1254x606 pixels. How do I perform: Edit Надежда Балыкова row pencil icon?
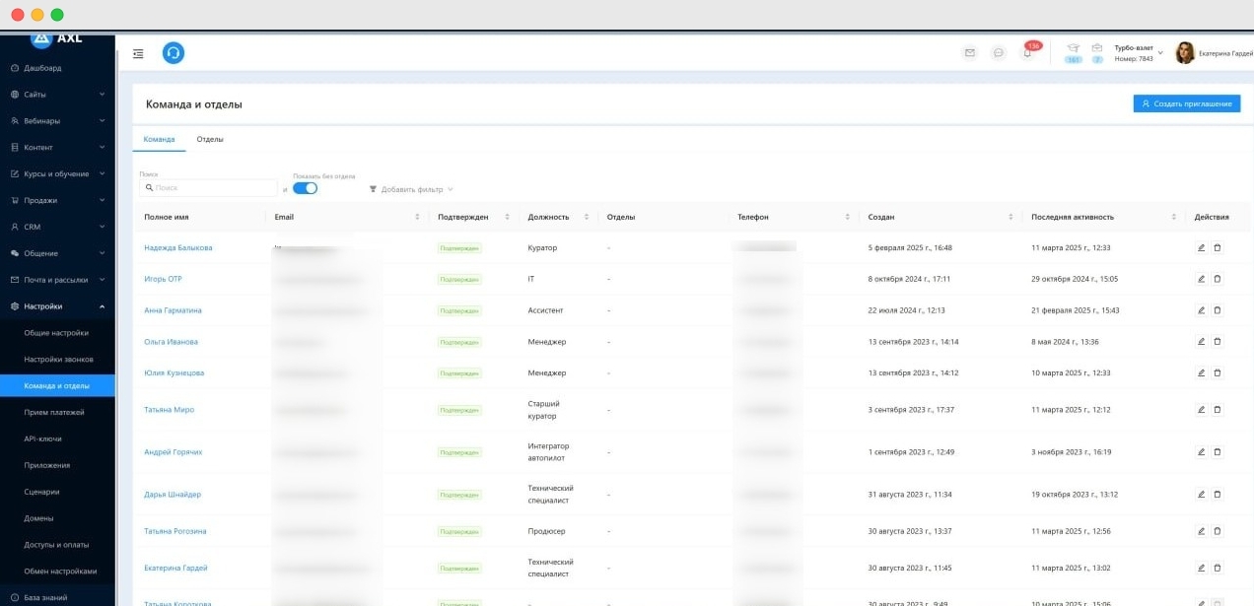click(x=1201, y=247)
